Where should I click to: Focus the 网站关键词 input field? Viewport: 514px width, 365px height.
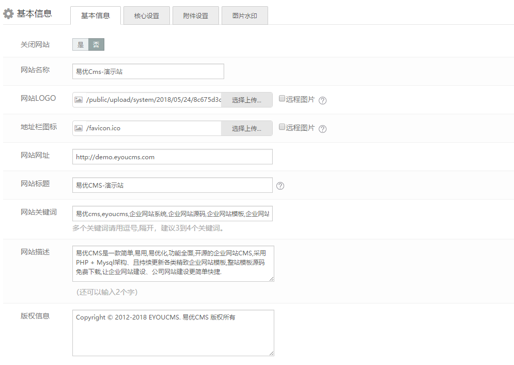pos(173,214)
